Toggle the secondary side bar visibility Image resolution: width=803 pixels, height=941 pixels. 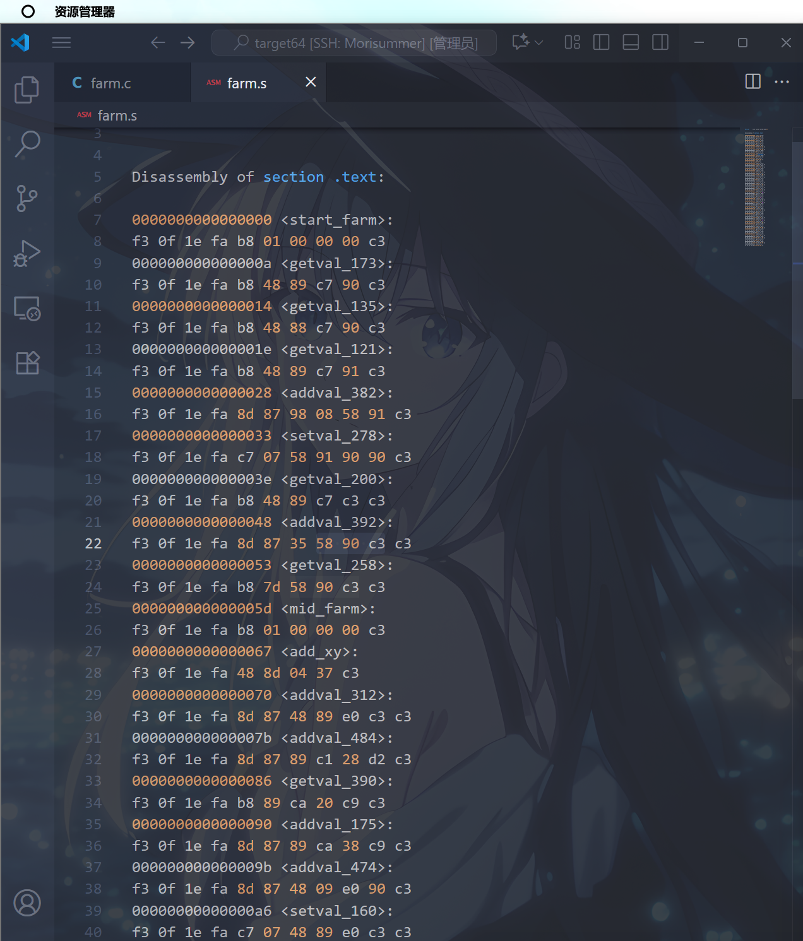point(660,42)
